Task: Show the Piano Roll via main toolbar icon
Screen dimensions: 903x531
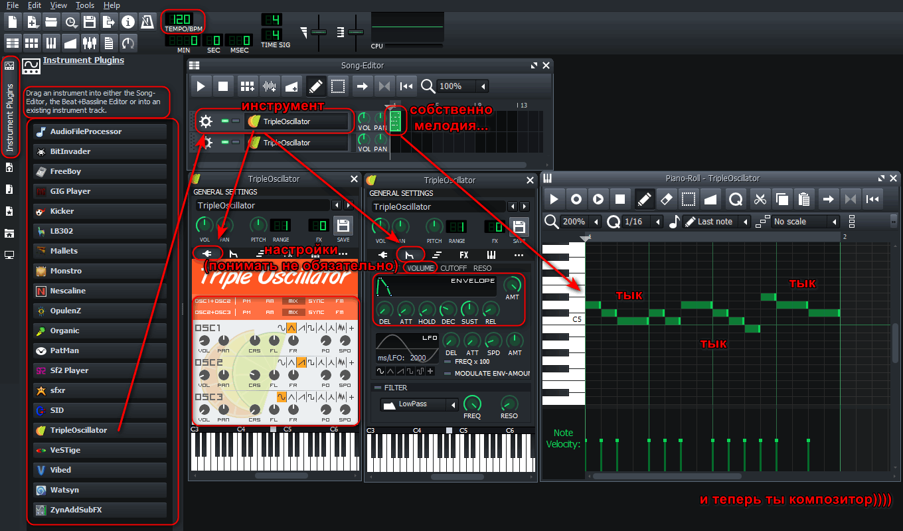Action: pyautogui.click(x=51, y=43)
